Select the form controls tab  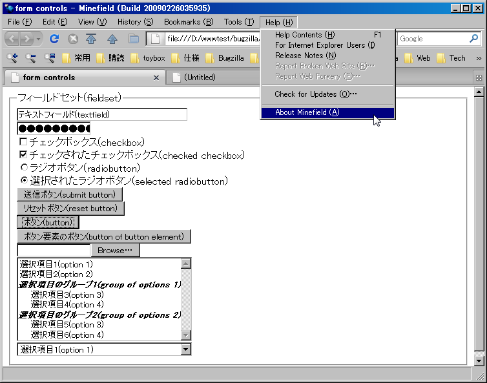(84, 78)
